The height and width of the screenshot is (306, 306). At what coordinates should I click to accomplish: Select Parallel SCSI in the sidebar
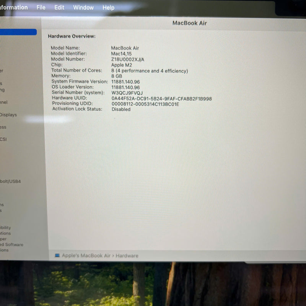(3, 139)
